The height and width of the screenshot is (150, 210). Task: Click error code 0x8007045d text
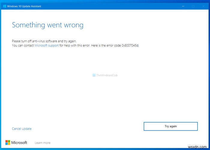[130, 46]
